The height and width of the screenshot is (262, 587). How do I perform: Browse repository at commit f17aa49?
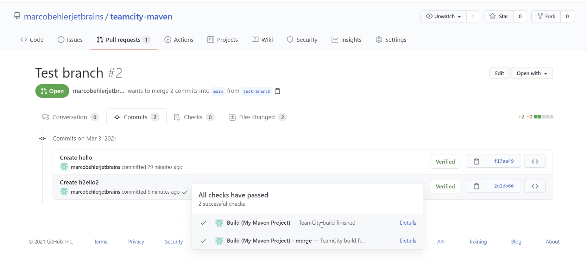(x=535, y=161)
